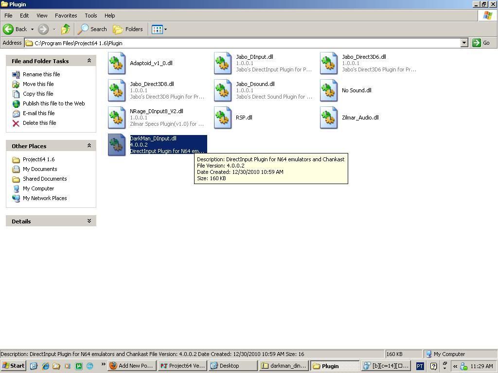
Task: Open the Tools menu
Action: 90,16
